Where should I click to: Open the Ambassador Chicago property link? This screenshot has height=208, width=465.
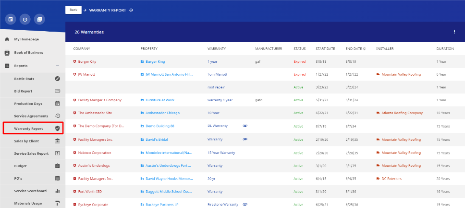[162, 113]
